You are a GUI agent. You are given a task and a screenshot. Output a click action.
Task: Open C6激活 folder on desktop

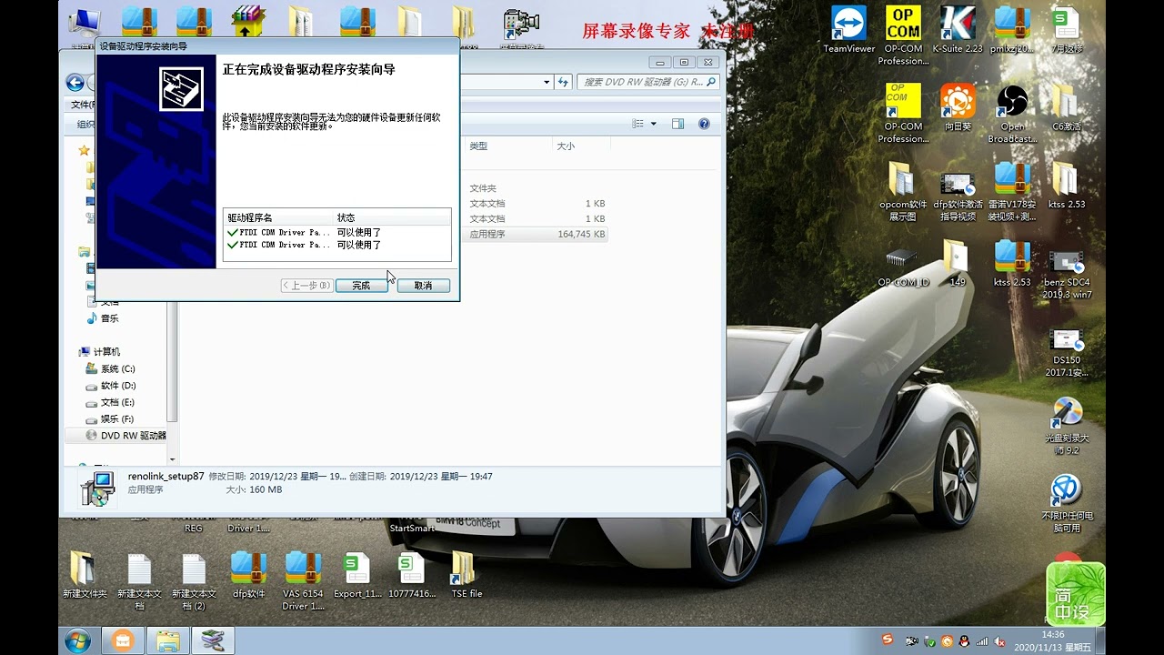tap(1067, 107)
